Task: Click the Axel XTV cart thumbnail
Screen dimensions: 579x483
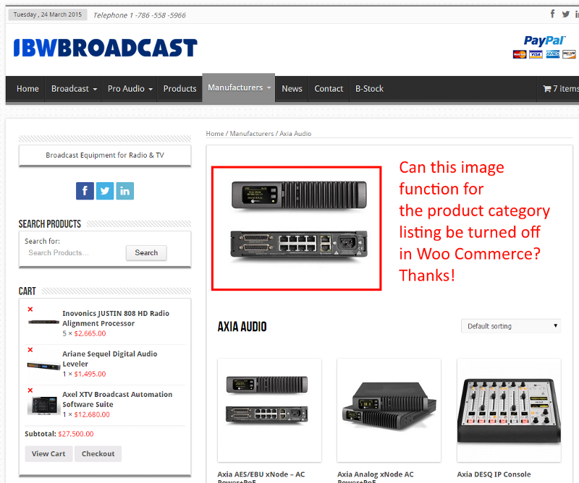Action: pyautogui.click(x=43, y=406)
